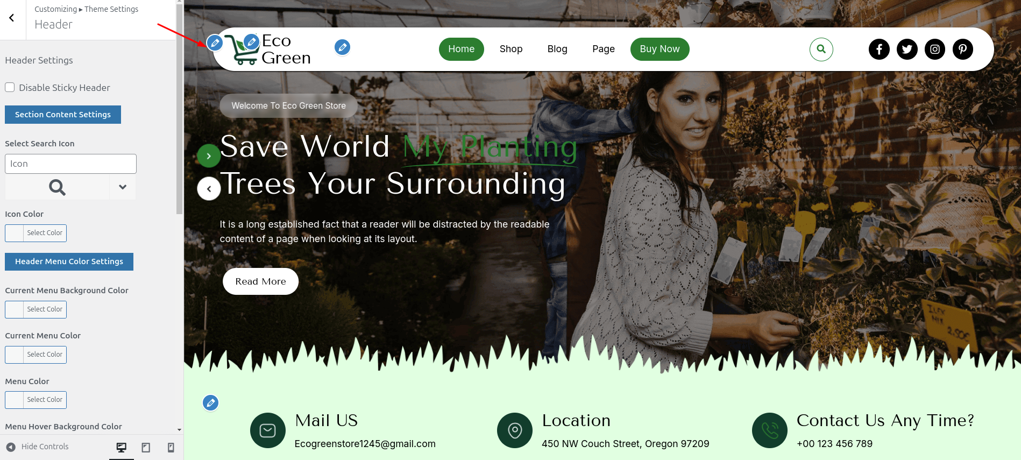Click the Location heading
Viewport: 1021px width, 460px height.
tap(576, 420)
